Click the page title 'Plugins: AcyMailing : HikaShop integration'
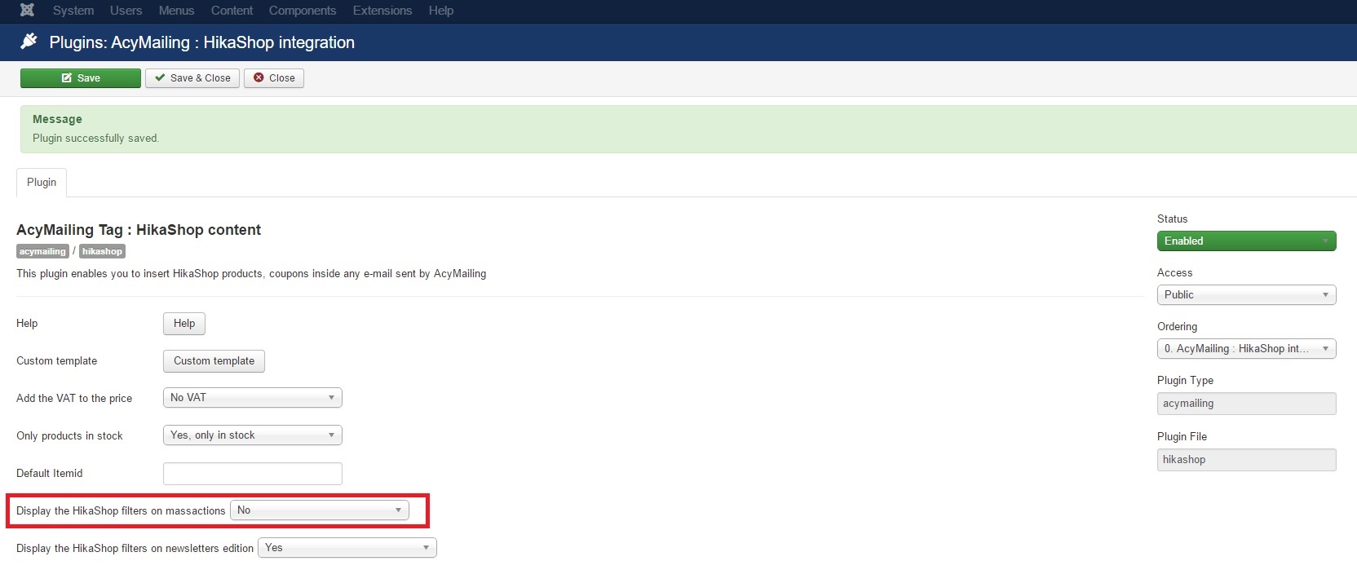Viewport: 1357px width, 583px height. [201, 42]
